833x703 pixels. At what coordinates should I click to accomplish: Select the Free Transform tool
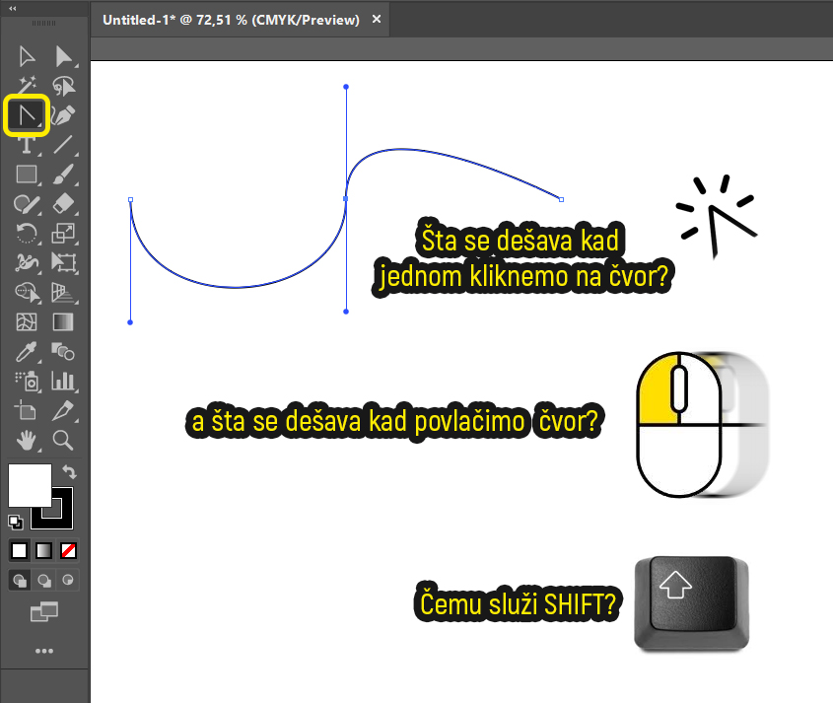[x=63, y=262]
